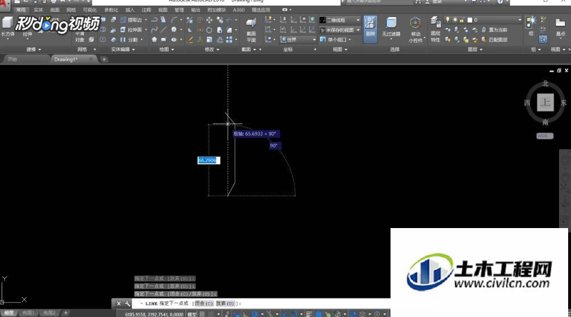Toggle the Model (模型) space button in status bar

tap(192, 314)
